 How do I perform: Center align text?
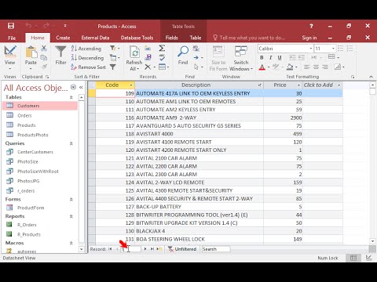click(x=316, y=67)
